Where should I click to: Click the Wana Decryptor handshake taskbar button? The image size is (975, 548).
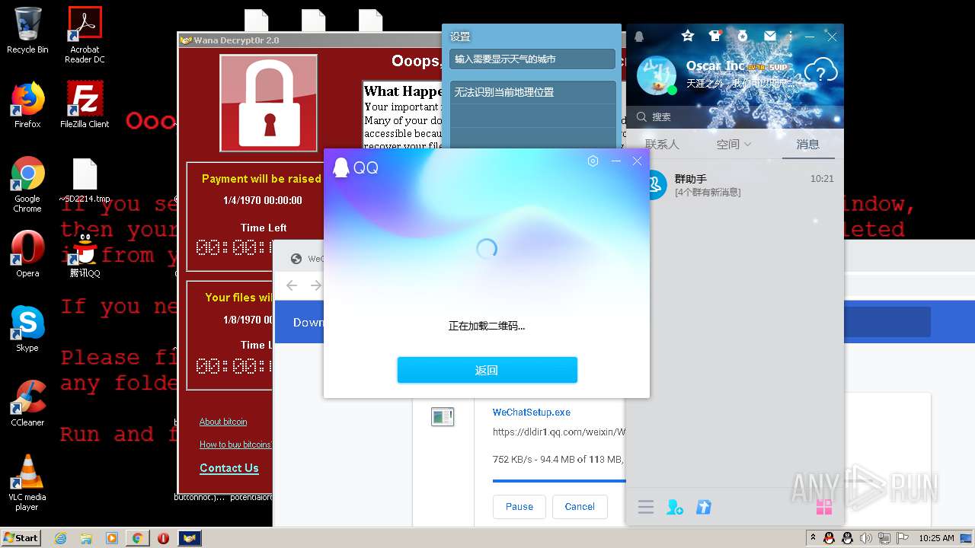[190, 538]
